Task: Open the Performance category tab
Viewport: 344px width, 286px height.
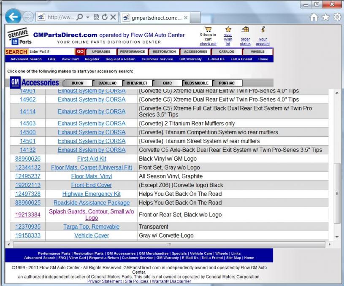Action: 132,51
